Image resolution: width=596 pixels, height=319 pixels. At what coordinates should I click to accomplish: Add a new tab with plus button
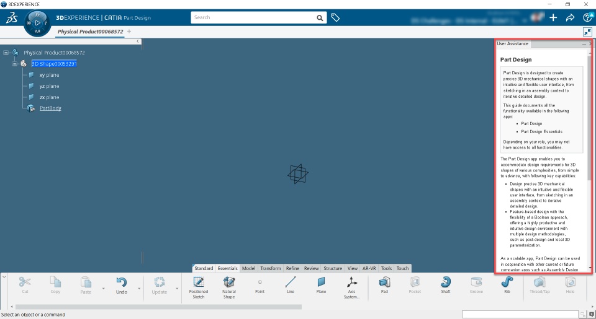(129, 32)
